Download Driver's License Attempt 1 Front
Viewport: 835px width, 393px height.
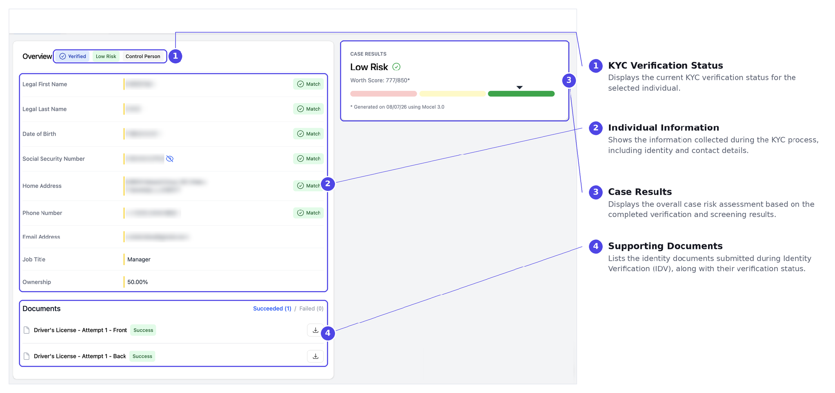(x=315, y=330)
